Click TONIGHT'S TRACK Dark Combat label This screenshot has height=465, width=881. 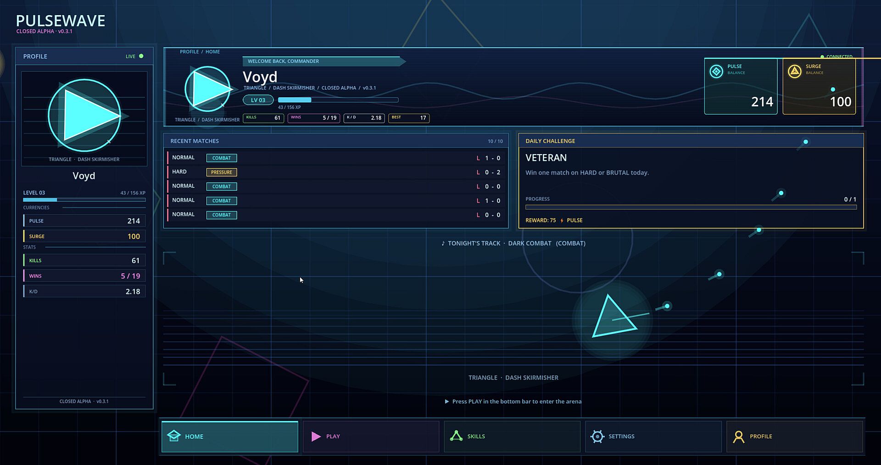[x=513, y=244]
